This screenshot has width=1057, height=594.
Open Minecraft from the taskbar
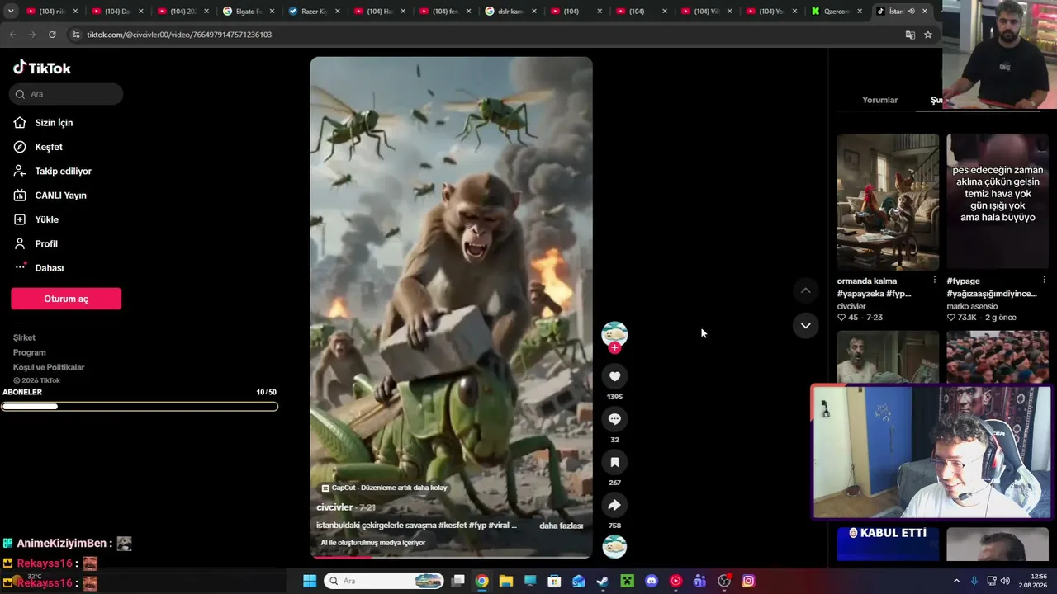(x=628, y=581)
